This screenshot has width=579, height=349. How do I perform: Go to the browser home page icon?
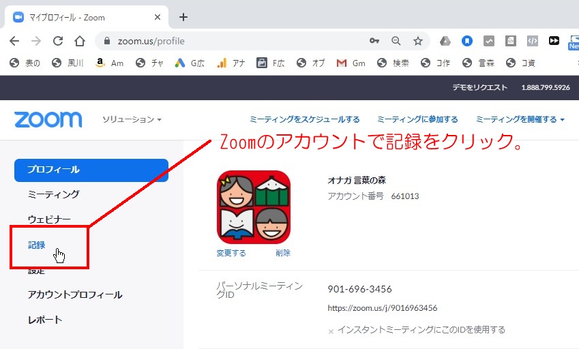[80, 41]
